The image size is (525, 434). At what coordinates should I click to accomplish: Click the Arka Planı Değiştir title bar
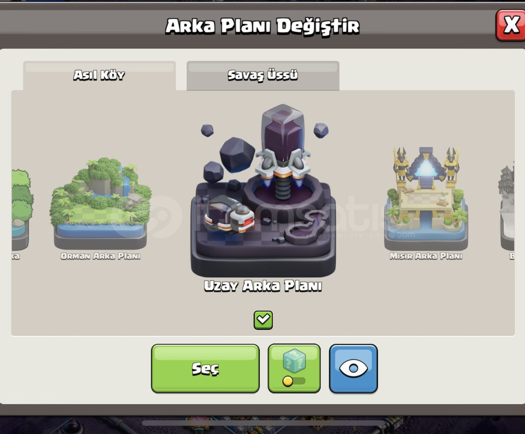(262, 26)
